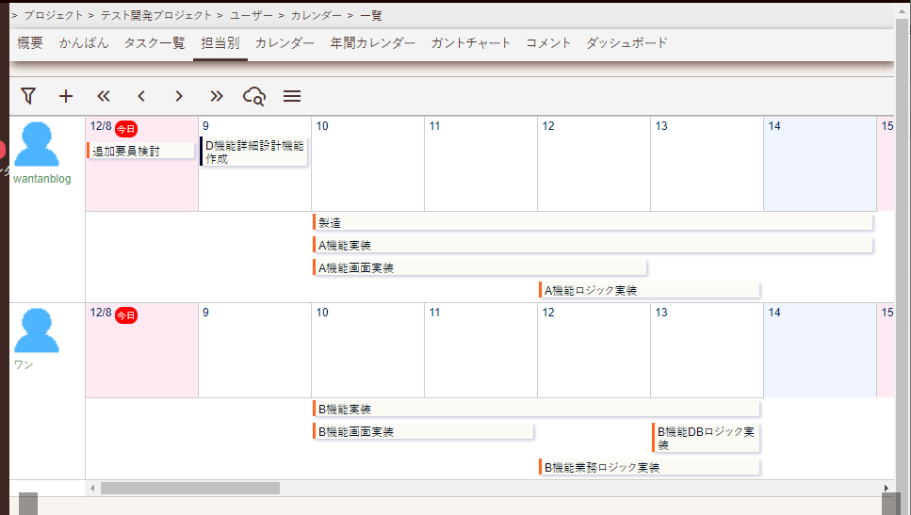
Task: Open the タスク一覧 tab
Action: pyautogui.click(x=155, y=43)
